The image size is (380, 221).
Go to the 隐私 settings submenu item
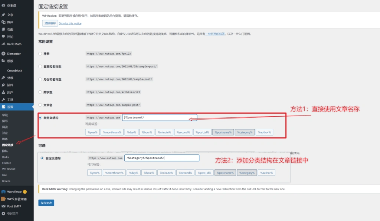coord(5,151)
